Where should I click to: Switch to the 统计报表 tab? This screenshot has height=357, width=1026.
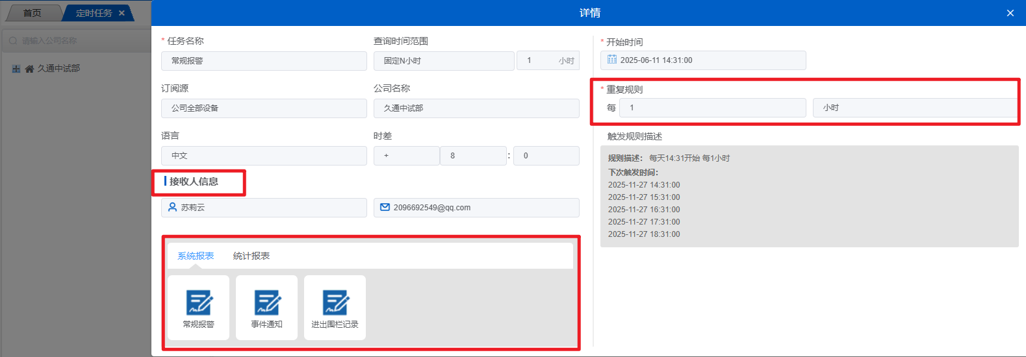coord(251,256)
